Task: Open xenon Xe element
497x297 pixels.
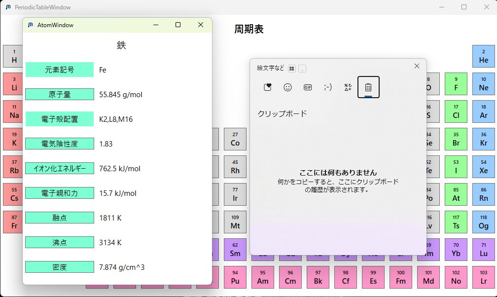Action: tap(483, 167)
